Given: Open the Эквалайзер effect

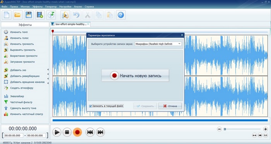Looking at the screenshot, I should 14,96.
